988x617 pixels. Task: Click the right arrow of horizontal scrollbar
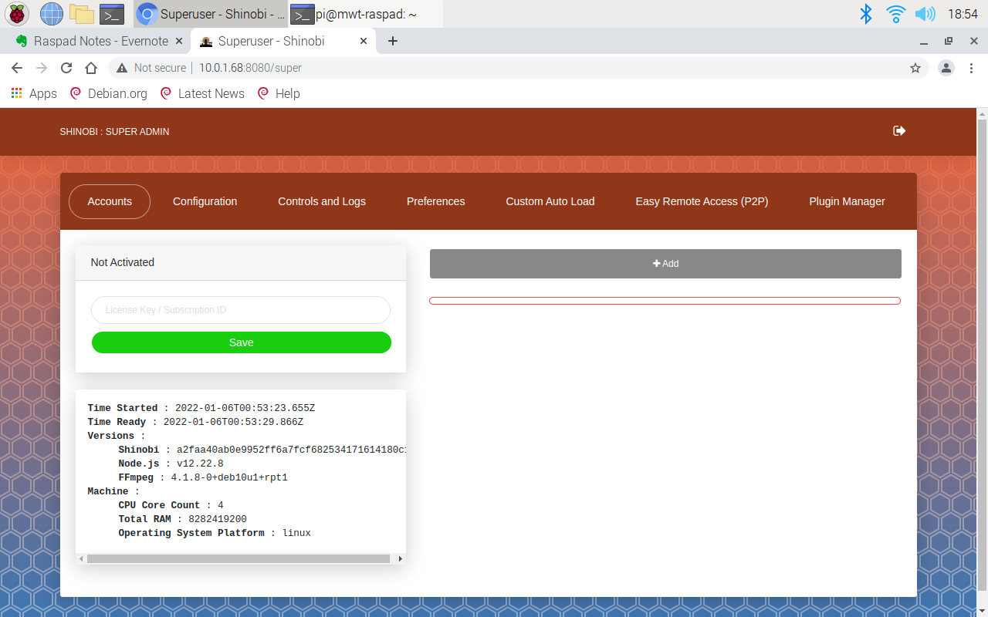[x=400, y=558]
